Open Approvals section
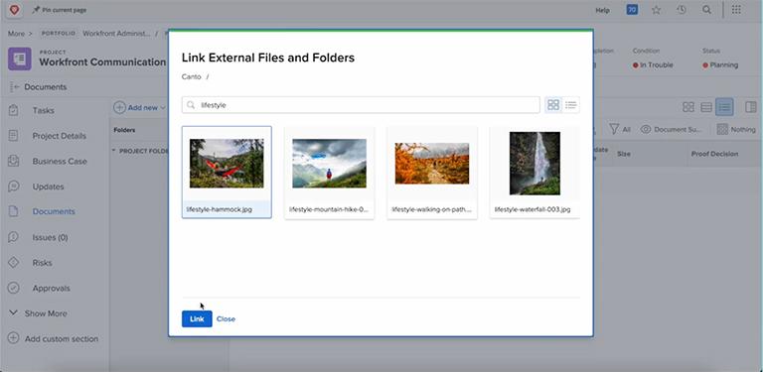Image resolution: width=763 pixels, height=372 pixels. point(51,288)
